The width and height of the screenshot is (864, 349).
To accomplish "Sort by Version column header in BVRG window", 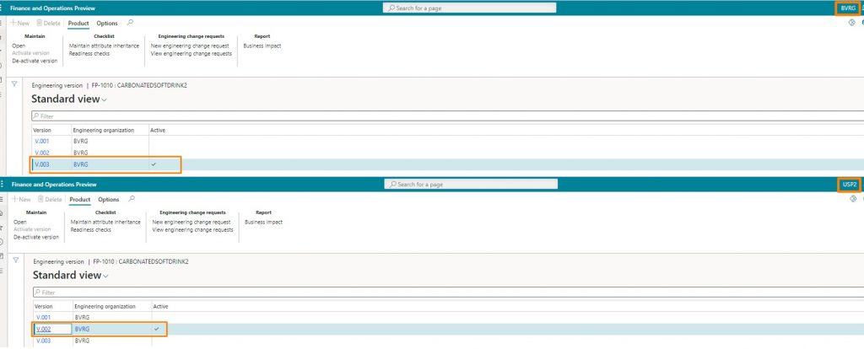I will [x=42, y=130].
